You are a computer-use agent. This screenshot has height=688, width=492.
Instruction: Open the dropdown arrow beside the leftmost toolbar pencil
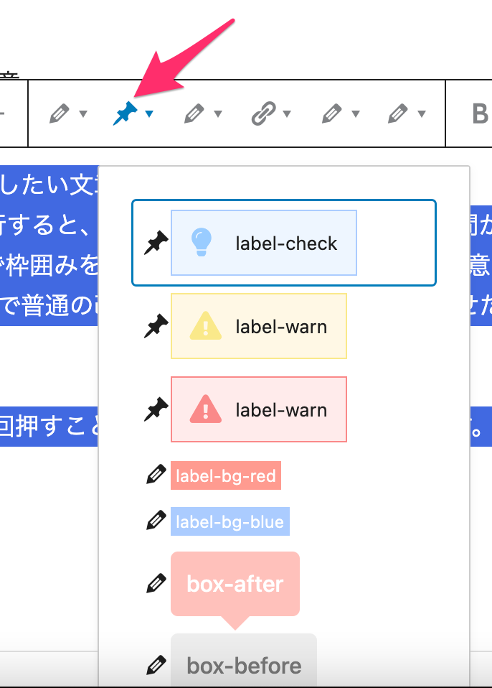tap(83, 114)
